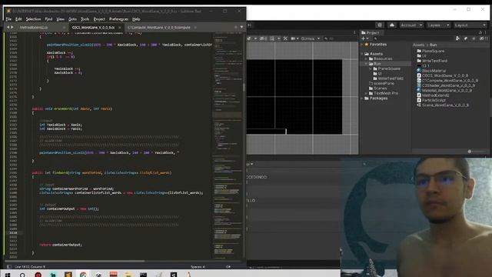
Task: Select the Run folder in the tree
Action: [x=377, y=64]
